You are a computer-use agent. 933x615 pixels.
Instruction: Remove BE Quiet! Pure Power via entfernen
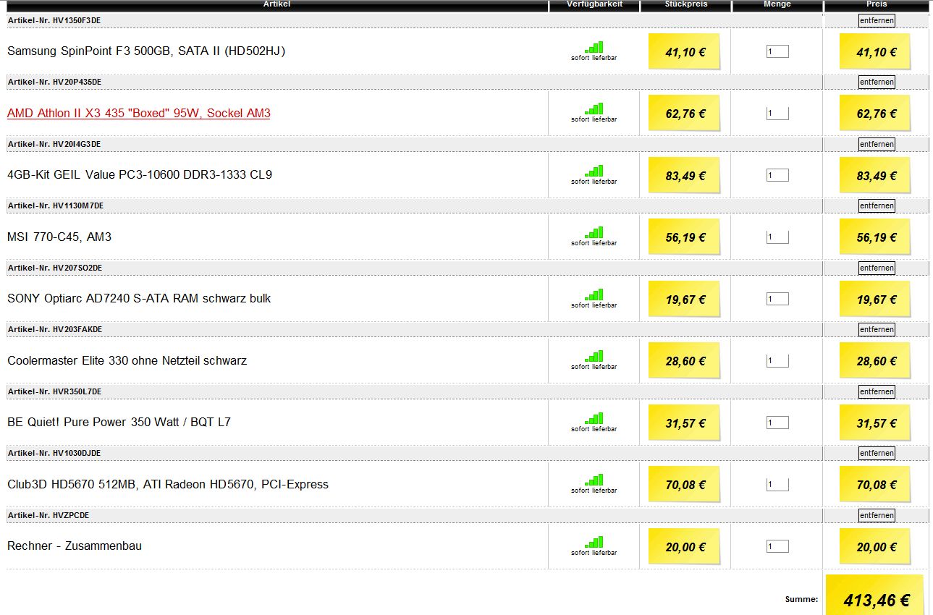(877, 391)
